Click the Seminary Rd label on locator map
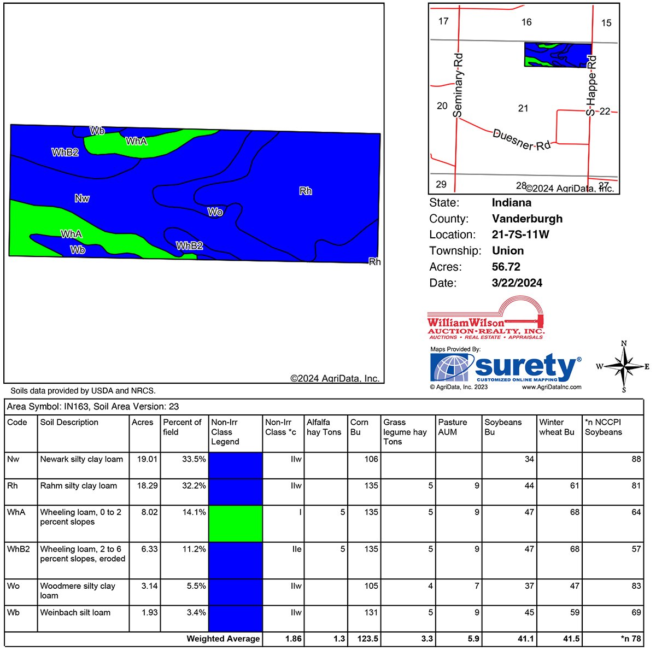This screenshot has width=656, height=650. click(x=458, y=85)
